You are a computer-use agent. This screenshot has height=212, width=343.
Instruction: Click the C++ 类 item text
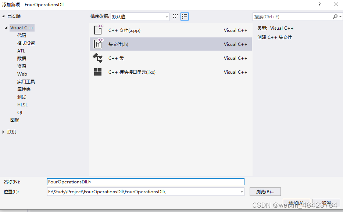[x=116, y=58]
